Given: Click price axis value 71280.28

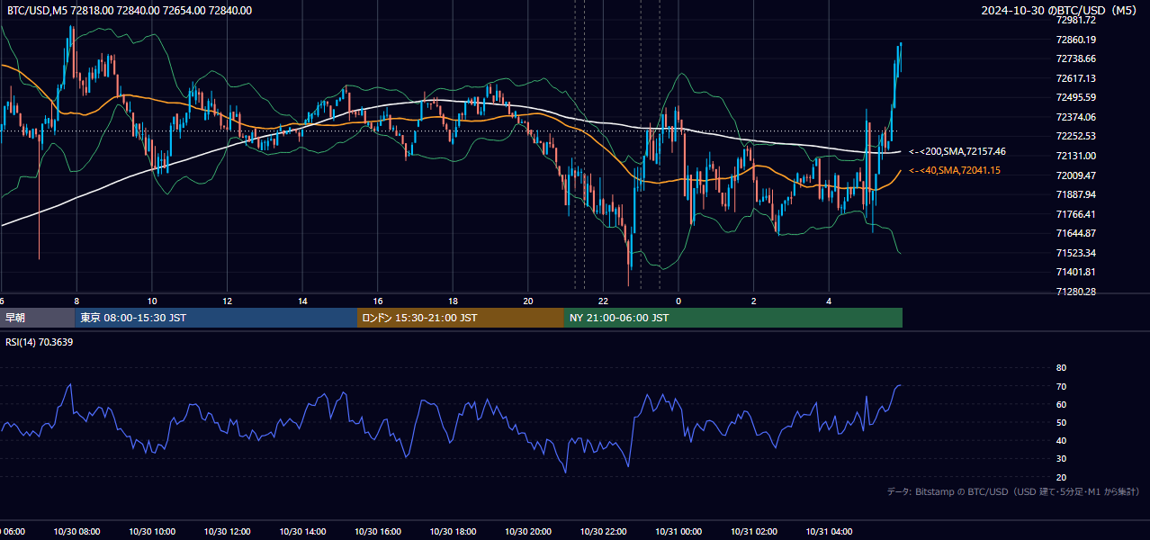Looking at the screenshot, I should tap(1076, 292).
